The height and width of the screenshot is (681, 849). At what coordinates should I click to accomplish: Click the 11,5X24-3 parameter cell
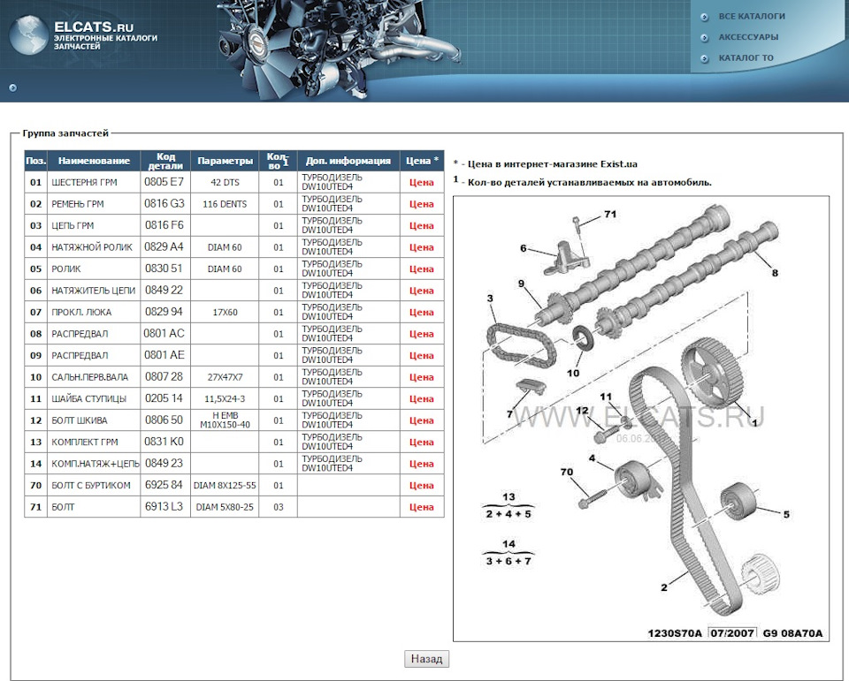[225, 398]
